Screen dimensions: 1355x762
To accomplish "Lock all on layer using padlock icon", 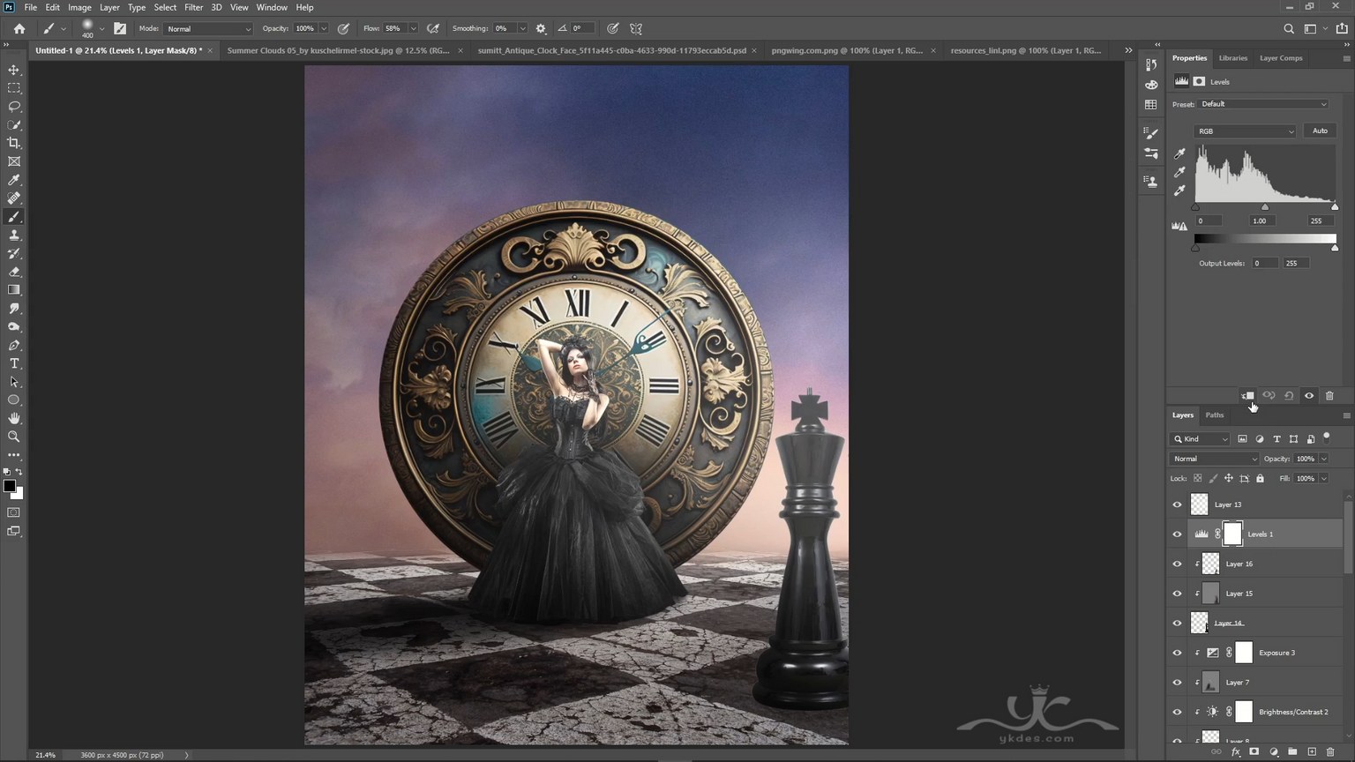I will pos(1260,479).
